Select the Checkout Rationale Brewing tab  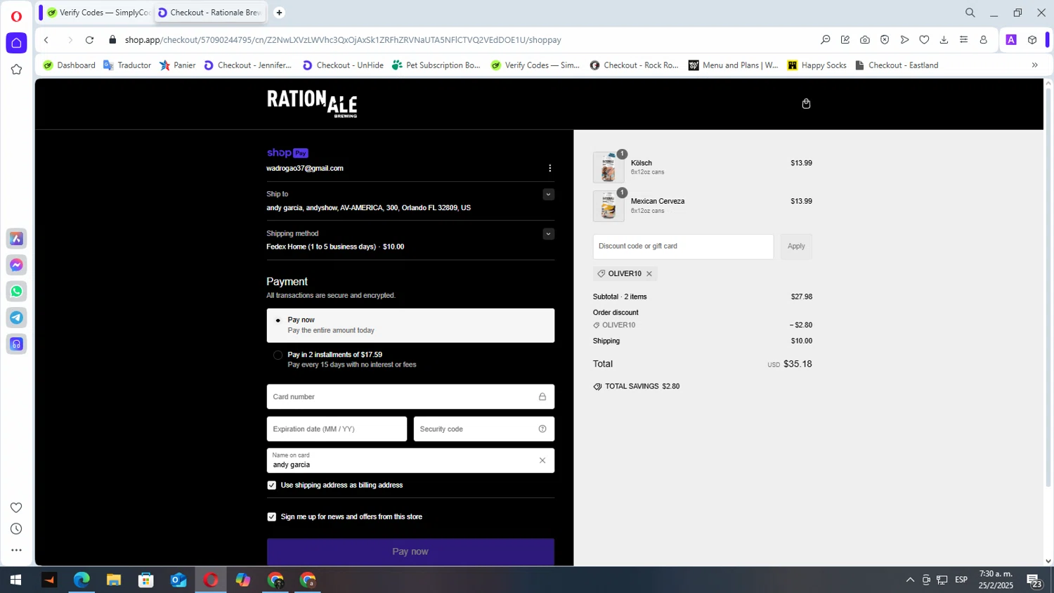click(x=211, y=13)
